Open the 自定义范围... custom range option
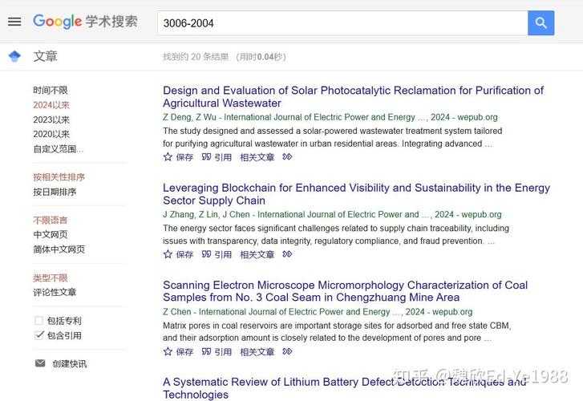The height and width of the screenshot is (401, 583). pos(58,148)
